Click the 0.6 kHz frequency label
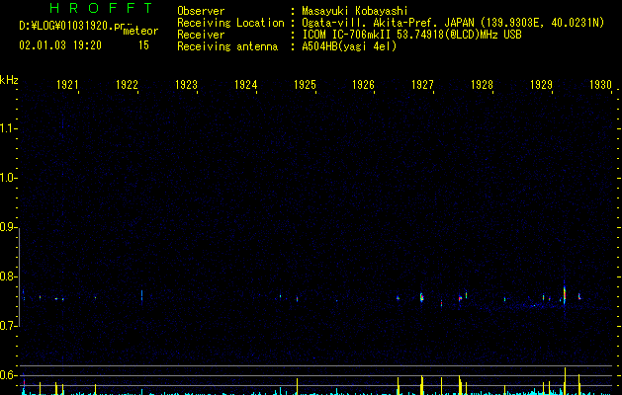The height and width of the screenshot is (395, 622). [8, 375]
